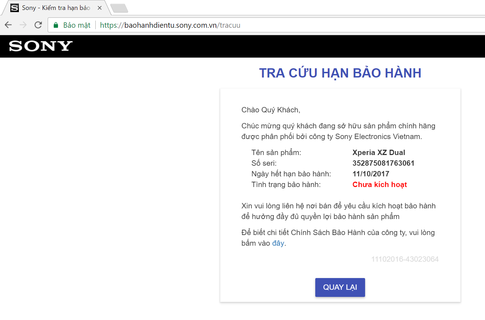Go back to the previous page
This screenshot has height=320, width=485.
click(8, 25)
